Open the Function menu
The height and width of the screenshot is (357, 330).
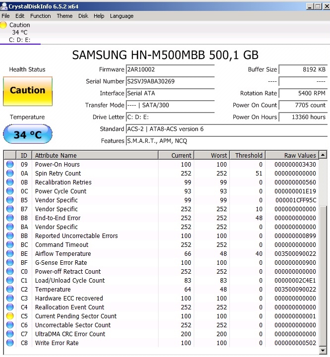coord(41,16)
